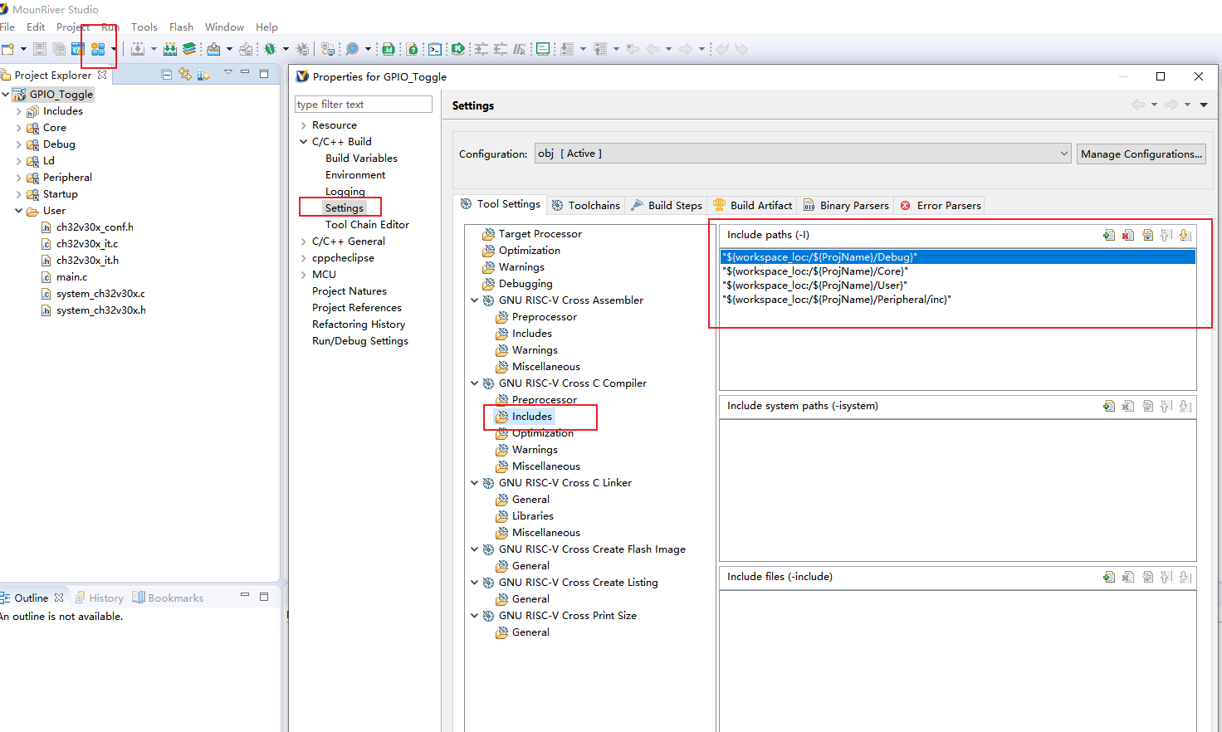Open the terminal toolbar icon
Image resolution: width=1222 pixels, height=732 pixels.
pos(435,49)
